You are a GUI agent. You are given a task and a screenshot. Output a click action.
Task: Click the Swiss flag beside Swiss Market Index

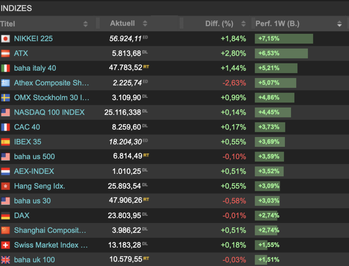pyautogui.click(x=5, y=245)
